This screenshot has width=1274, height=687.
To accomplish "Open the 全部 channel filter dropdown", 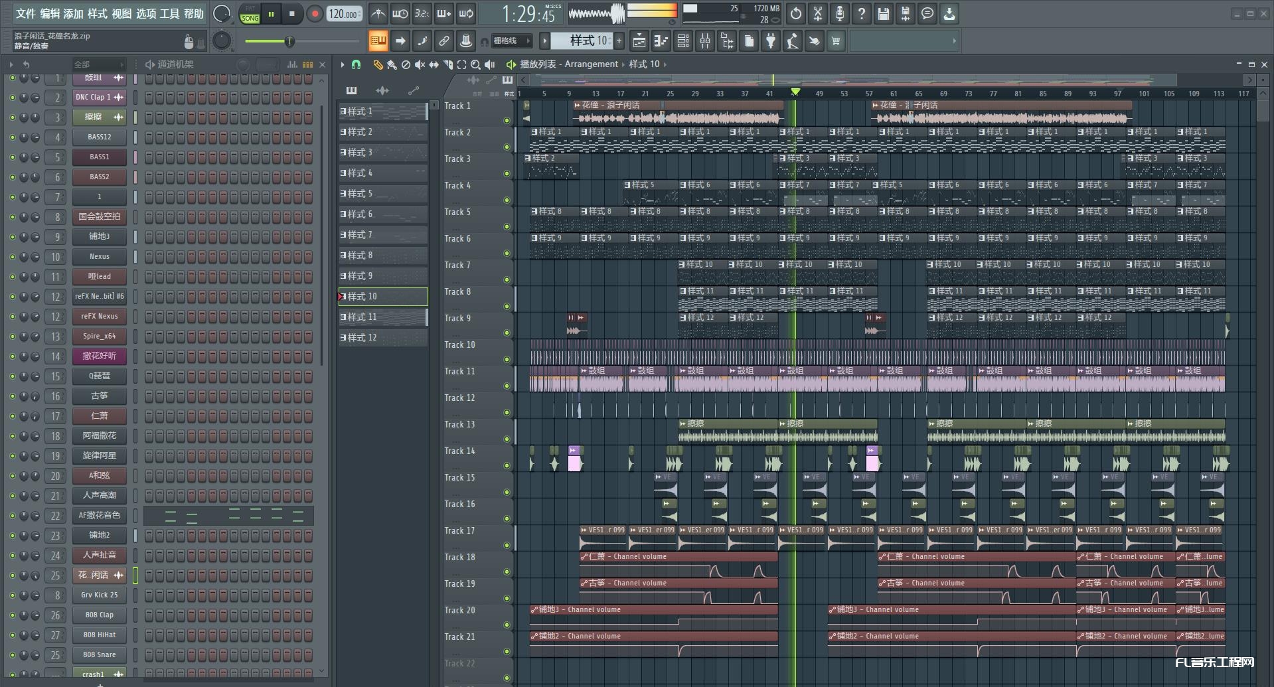I will tap(98, 64).
